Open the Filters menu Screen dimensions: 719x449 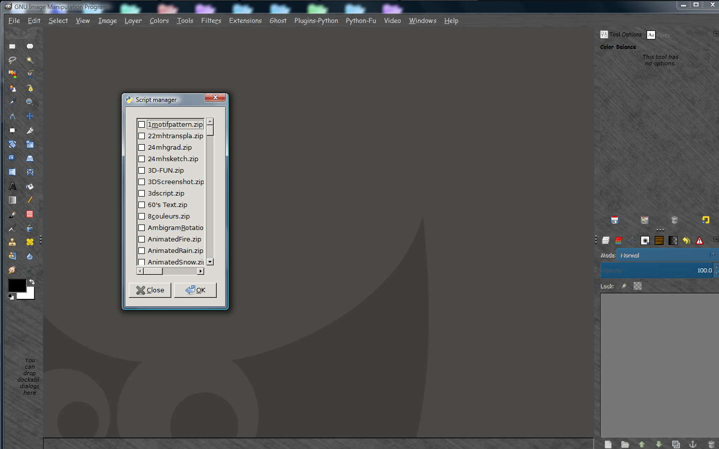pyautogui.click(x=211, y=21)
